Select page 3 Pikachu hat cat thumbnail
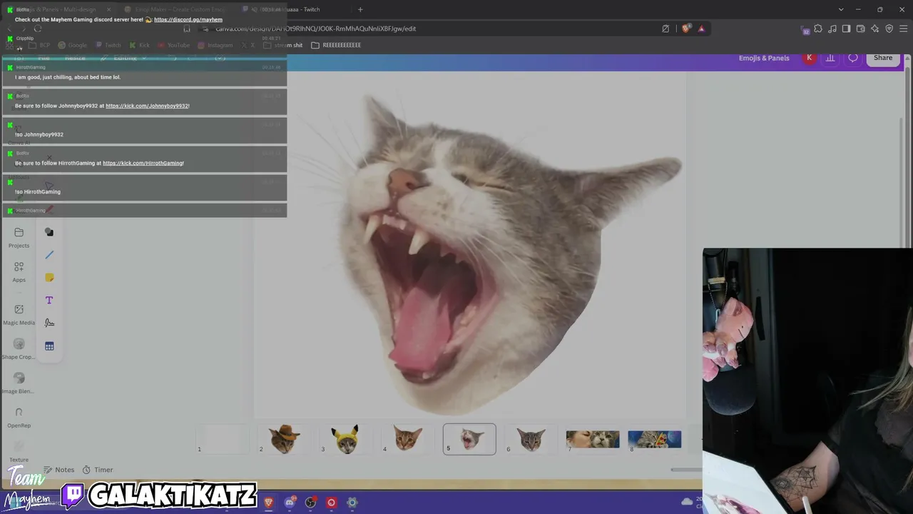Image resolution: width=913 pixels, height=514 pixels. (x=346, y=439)
